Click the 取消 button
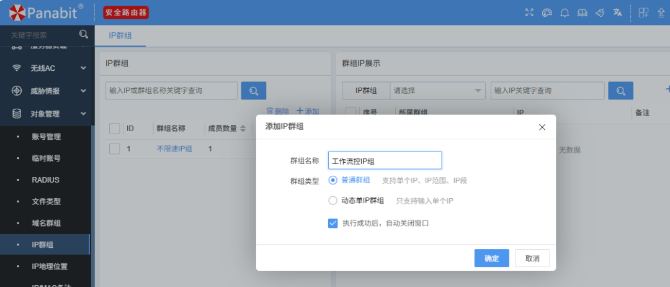Image resolution: width=670 pixels, height=287 pixels. coord(532,258)
